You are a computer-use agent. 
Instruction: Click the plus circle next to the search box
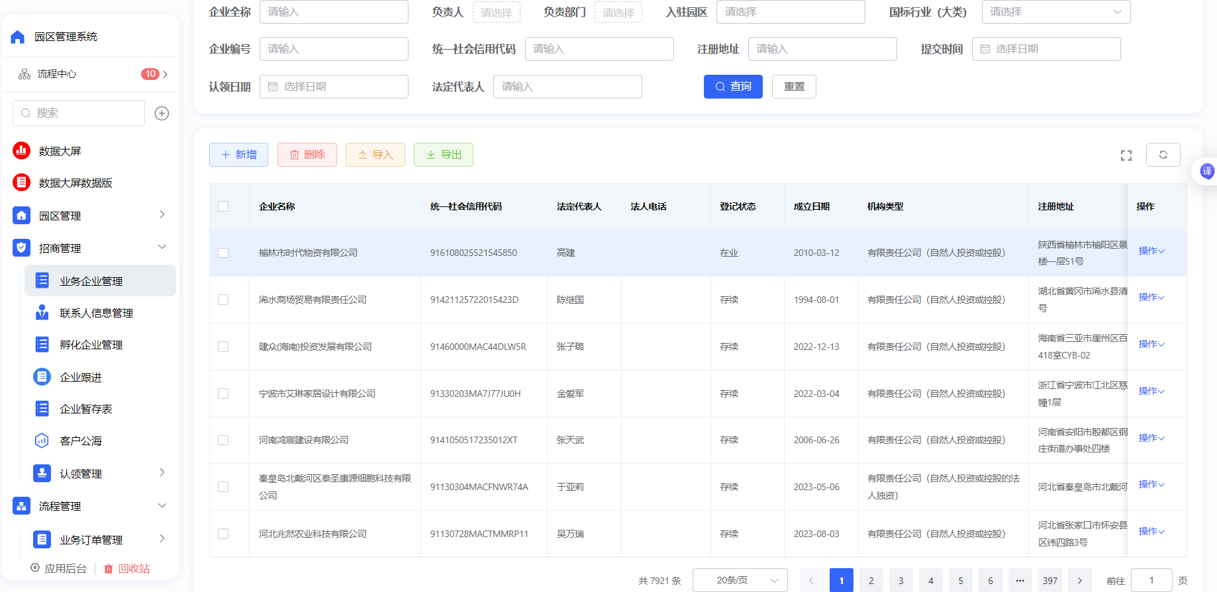click(x=162, y=113)
